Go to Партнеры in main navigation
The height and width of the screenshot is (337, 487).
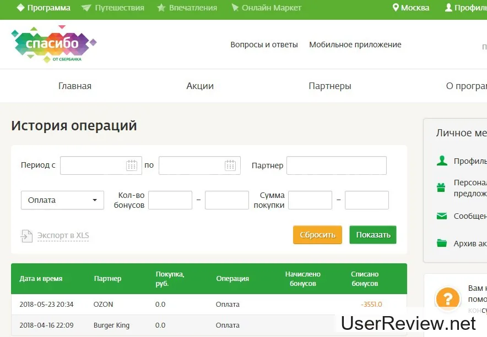point(330,86)
